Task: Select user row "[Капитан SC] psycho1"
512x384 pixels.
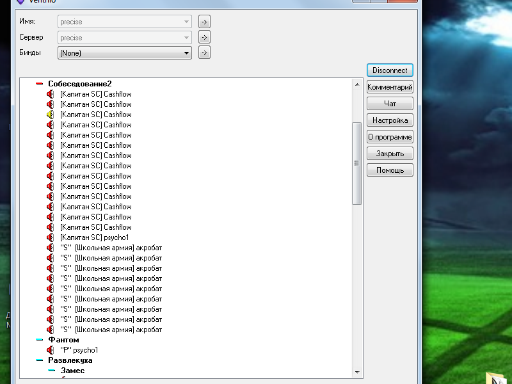Action: click(95, 237)
